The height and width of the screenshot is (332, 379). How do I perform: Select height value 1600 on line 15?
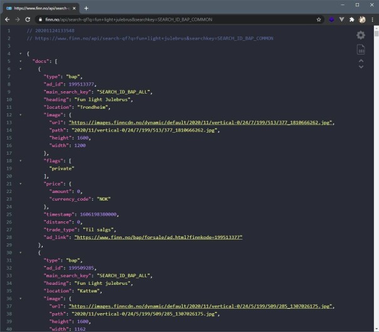coord(83,138)
